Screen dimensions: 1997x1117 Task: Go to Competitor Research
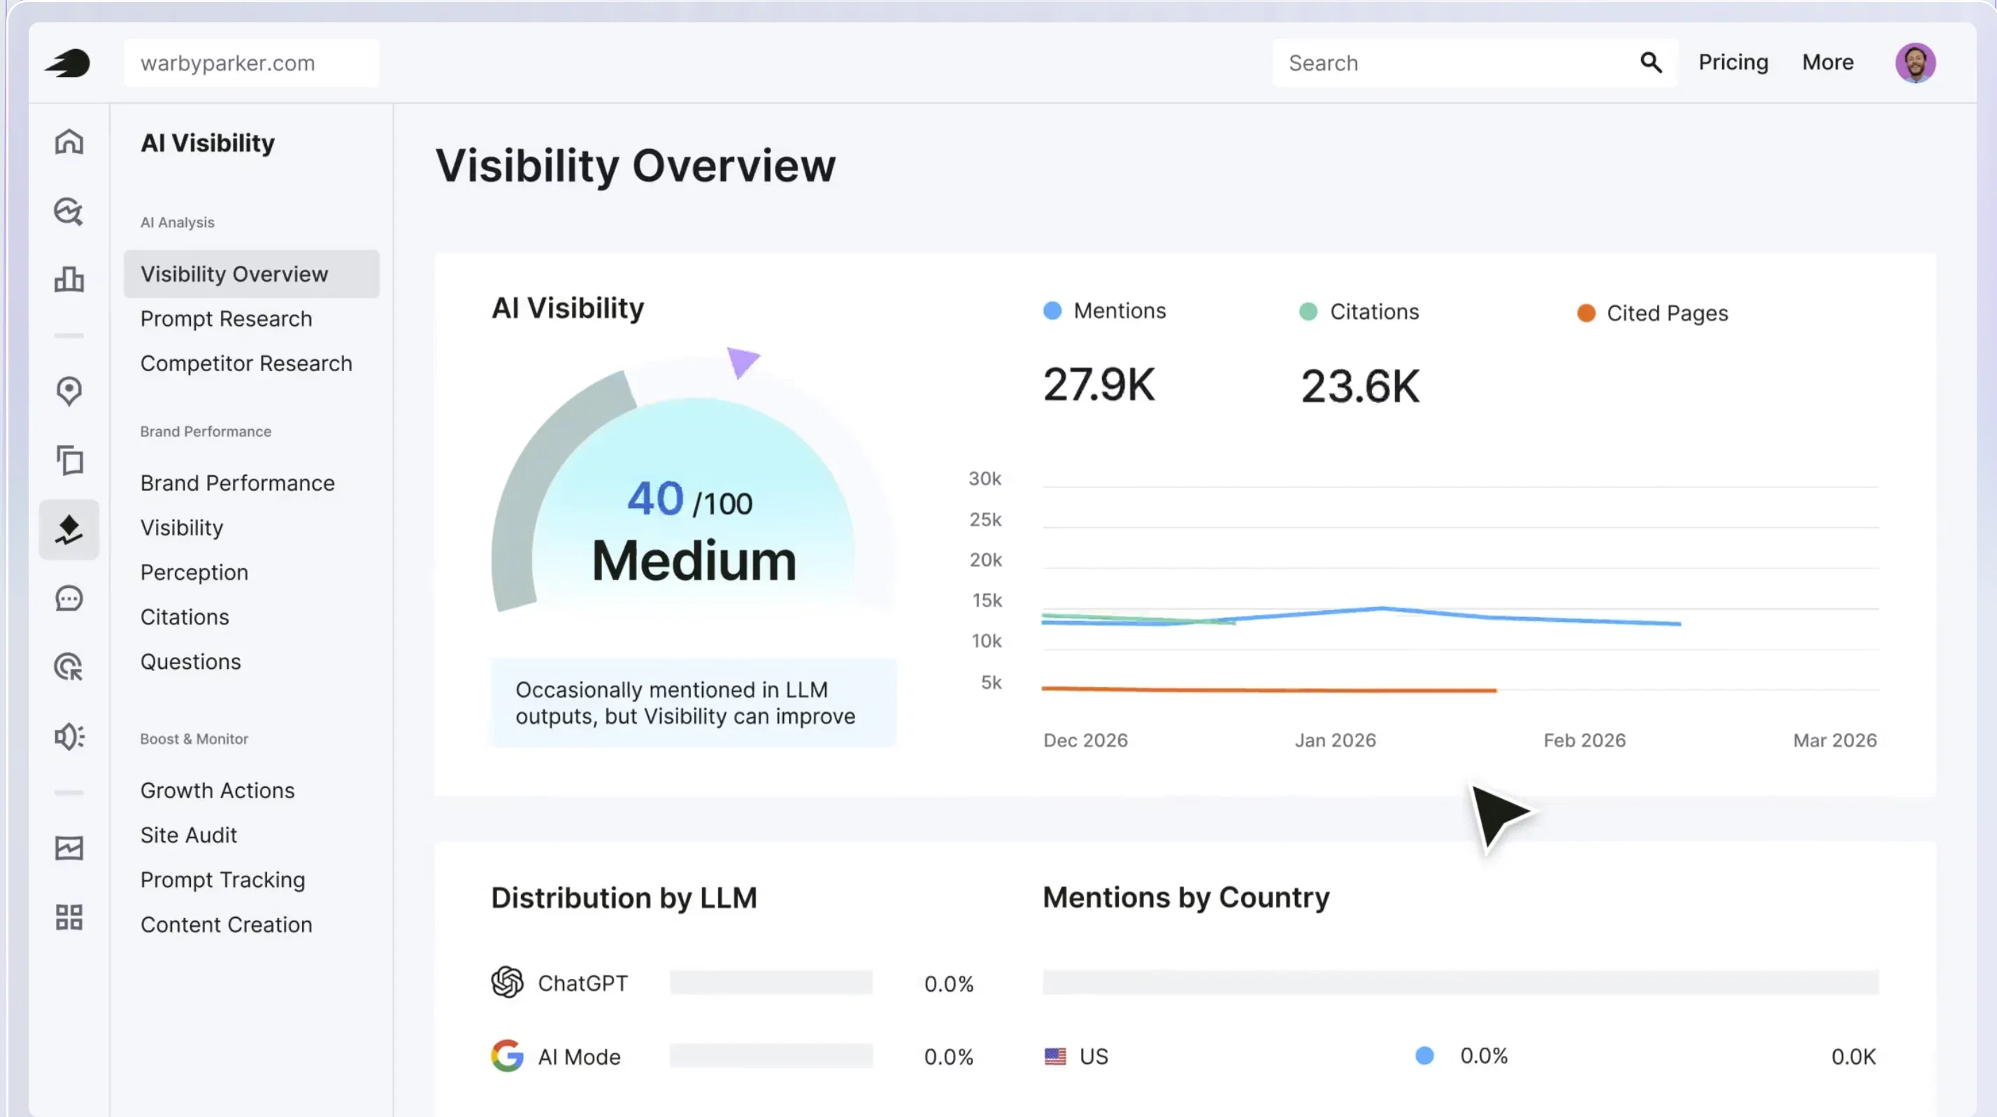247,363
